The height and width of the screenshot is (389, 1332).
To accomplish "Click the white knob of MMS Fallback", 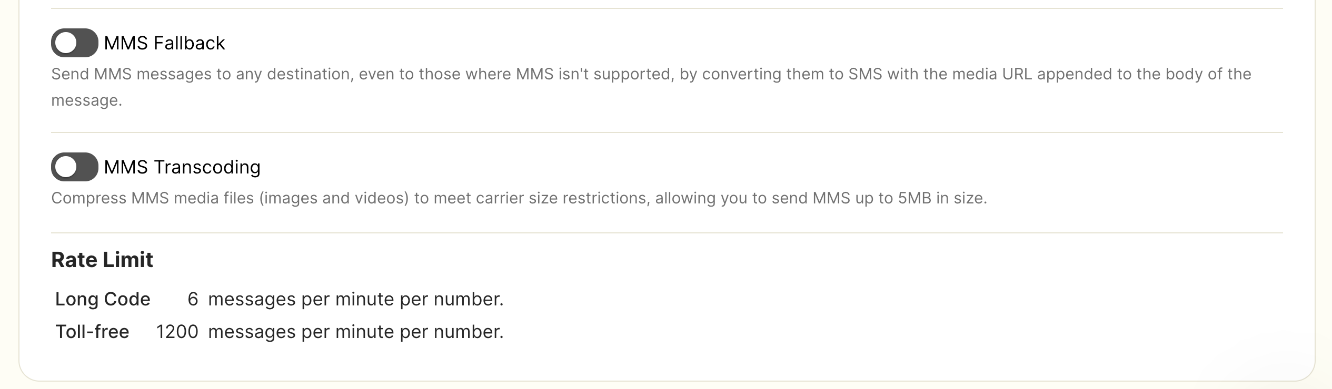I will 66,43.
